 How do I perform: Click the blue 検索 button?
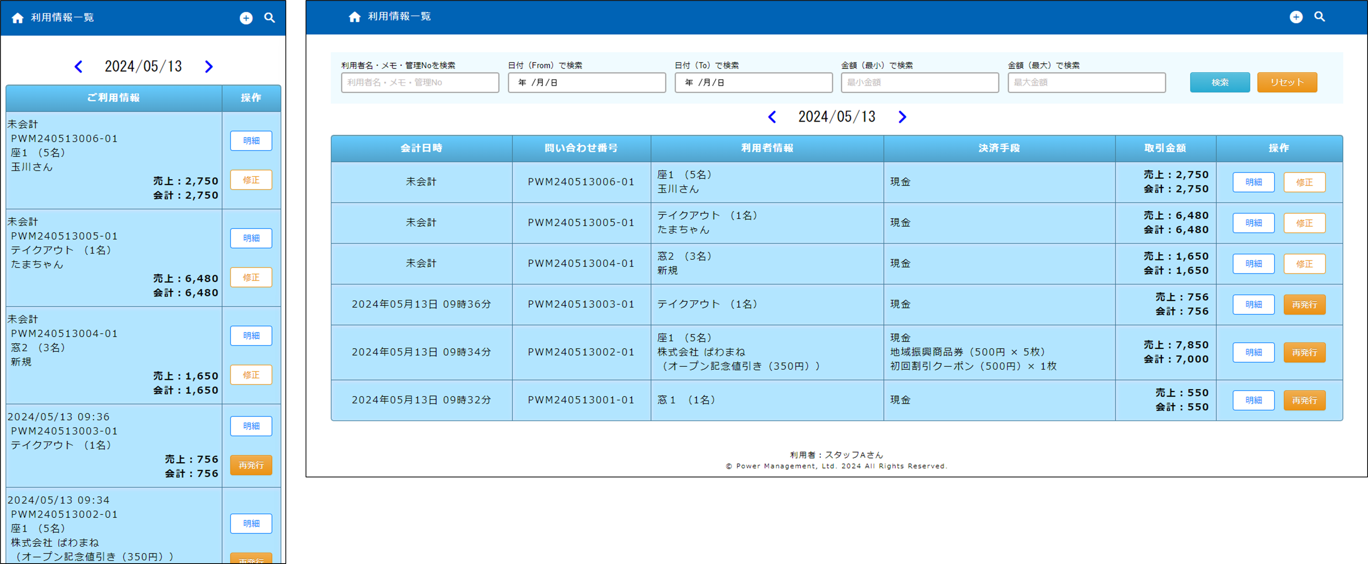1220,83
